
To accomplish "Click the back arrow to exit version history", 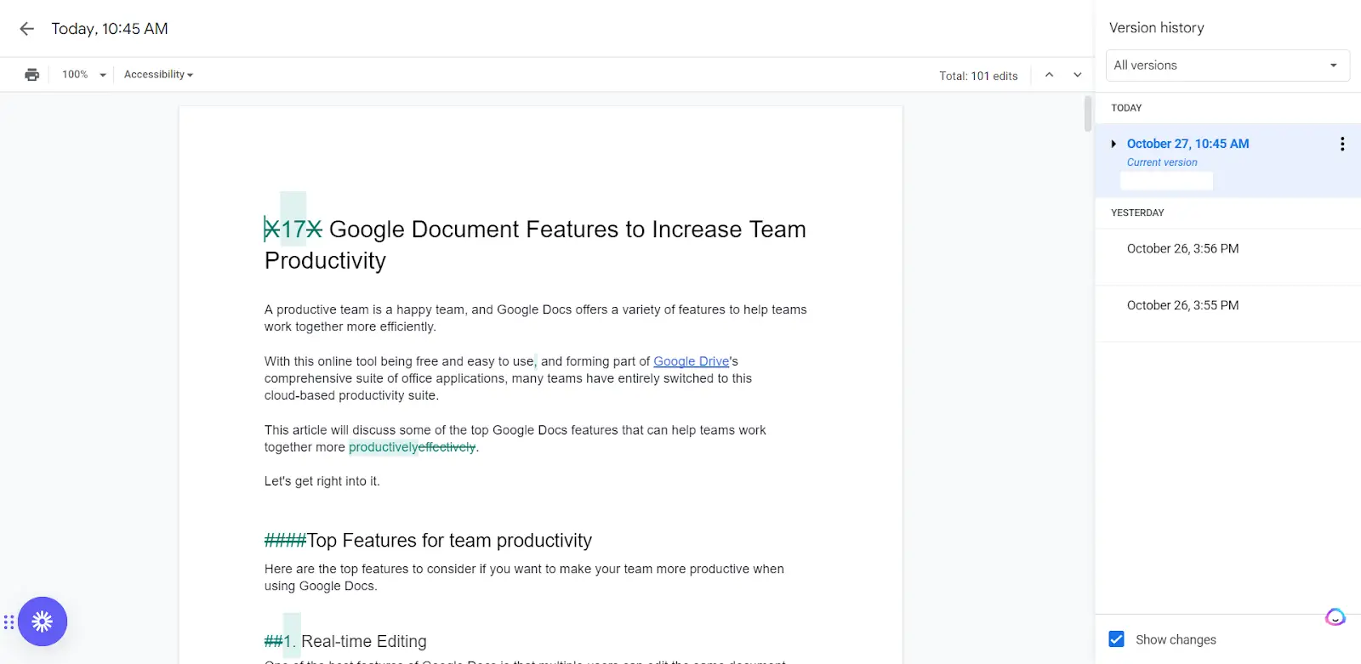I will 26,29.
